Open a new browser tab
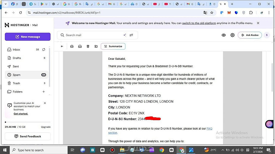Screen dimensions: 275x154 232,4
